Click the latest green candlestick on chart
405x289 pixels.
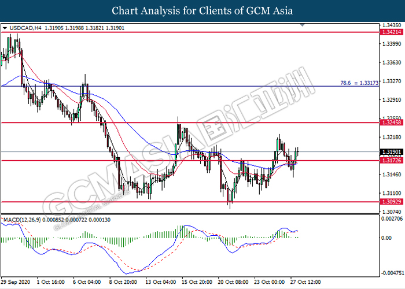click(x=297, y=151)
